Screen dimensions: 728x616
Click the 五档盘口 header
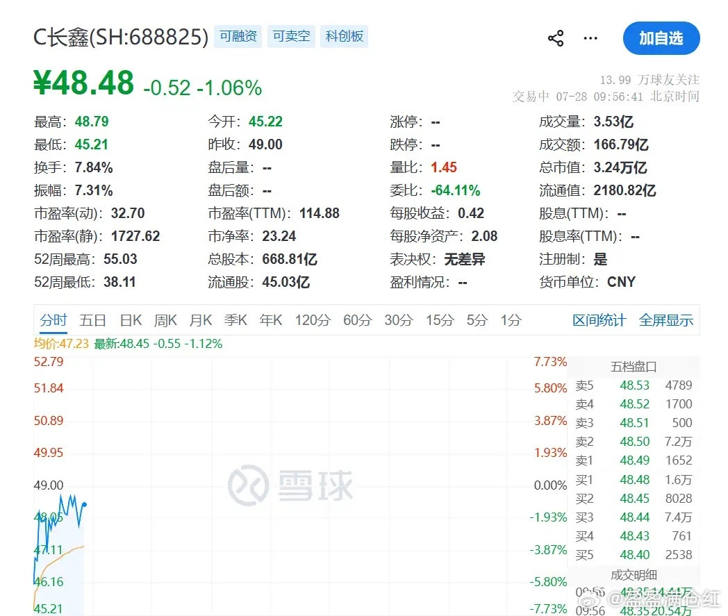tap(634, 367)
